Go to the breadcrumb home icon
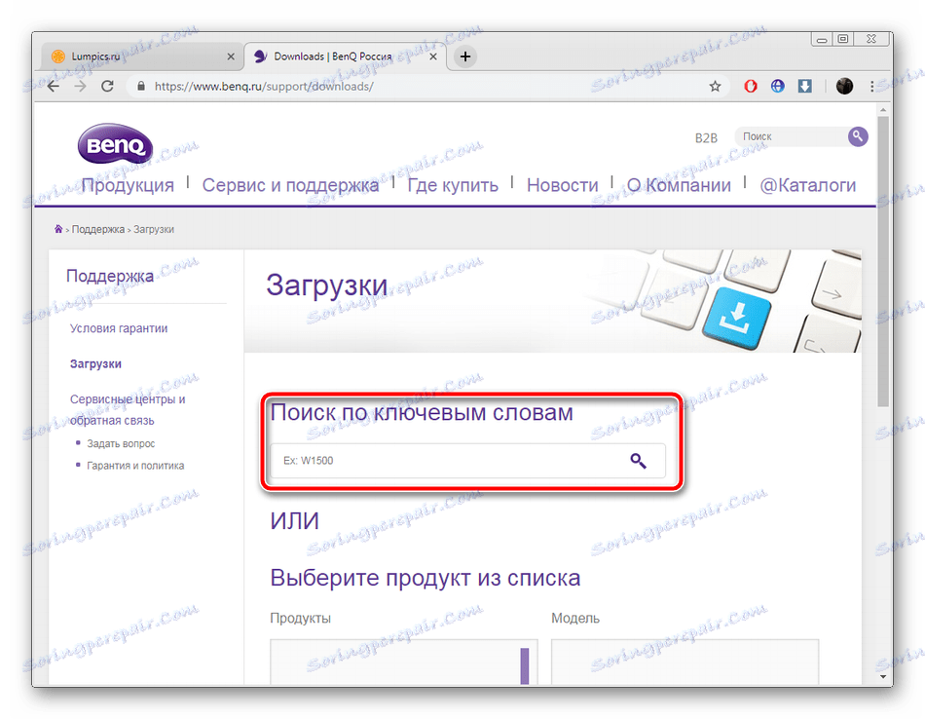This screenshot has height=719, width=925. [x=58, y=229]
